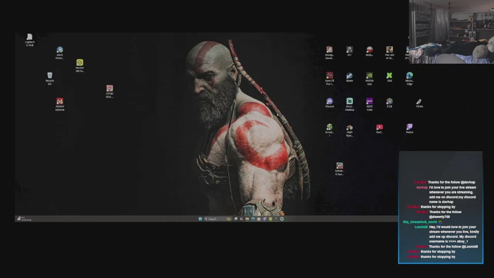Select the Discord desktop icon
494x278 pixels.
tap(329, 103)
